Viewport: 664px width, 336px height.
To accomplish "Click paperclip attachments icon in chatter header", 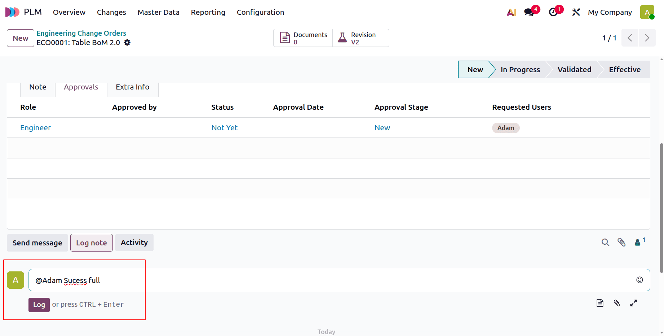I will coord(621,243).
